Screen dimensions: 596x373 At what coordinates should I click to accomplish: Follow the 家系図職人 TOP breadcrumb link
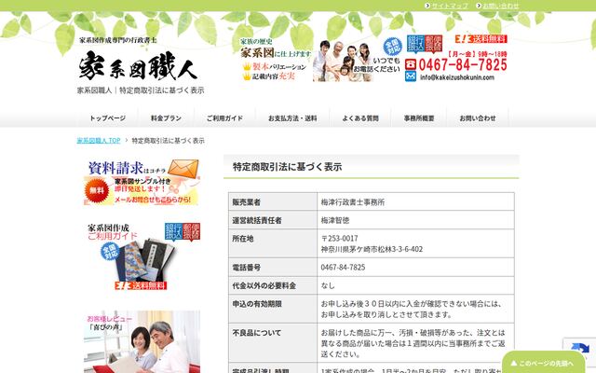[99, 141]
